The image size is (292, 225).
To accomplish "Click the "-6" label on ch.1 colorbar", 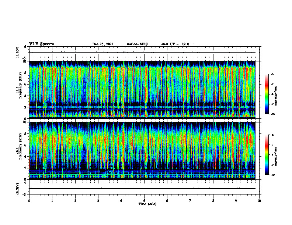I will pyautogui.click(x=272, y=74).
